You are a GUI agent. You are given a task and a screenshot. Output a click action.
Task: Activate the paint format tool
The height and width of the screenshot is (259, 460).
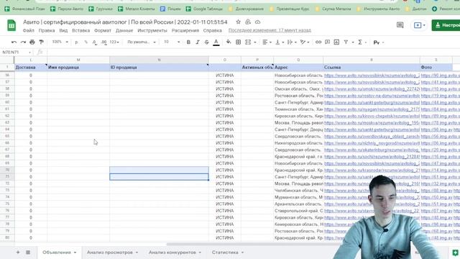42,42
